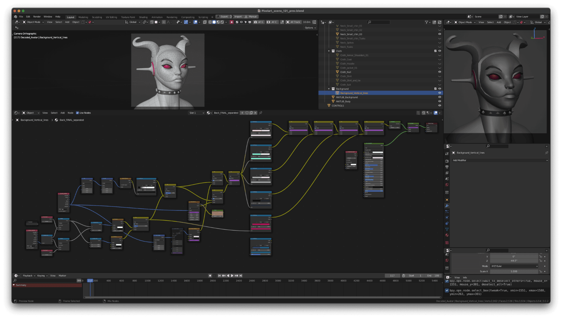Viewport: 562px width, 319px height.
Task: Open the Options dropdown in viewport
Action: tap(310, 28)
